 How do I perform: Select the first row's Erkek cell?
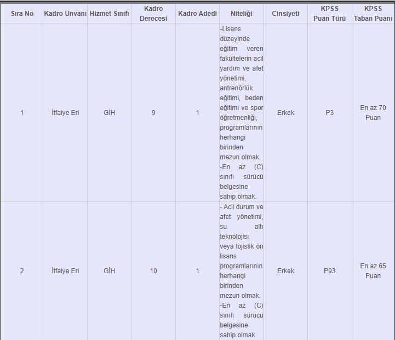285,113
